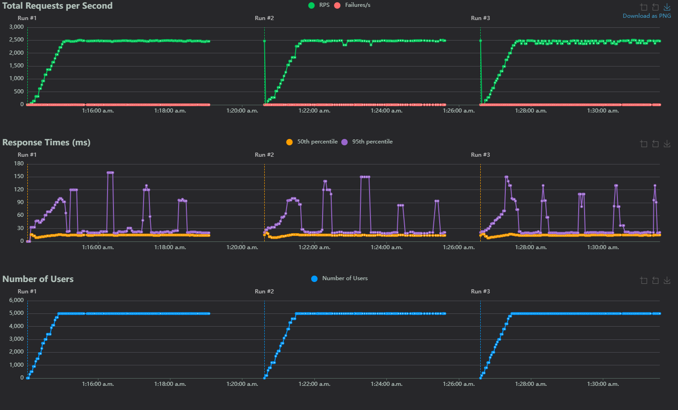678x410 pixels.
Task: Reset zoom on Number of Users chart
Action: pyautogui.click(x=655, y=280)
